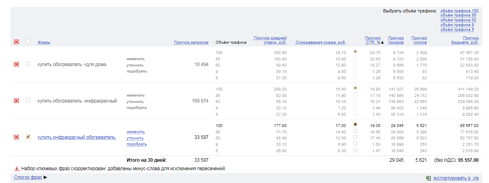The width and height of the screenshot is (489, 183).
Task: Click the red warning triangle icon
Action: 17,169
